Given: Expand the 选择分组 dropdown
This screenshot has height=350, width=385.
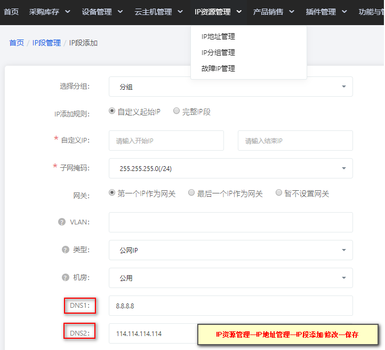Looking at the screenshot, I should click(230, 87).
